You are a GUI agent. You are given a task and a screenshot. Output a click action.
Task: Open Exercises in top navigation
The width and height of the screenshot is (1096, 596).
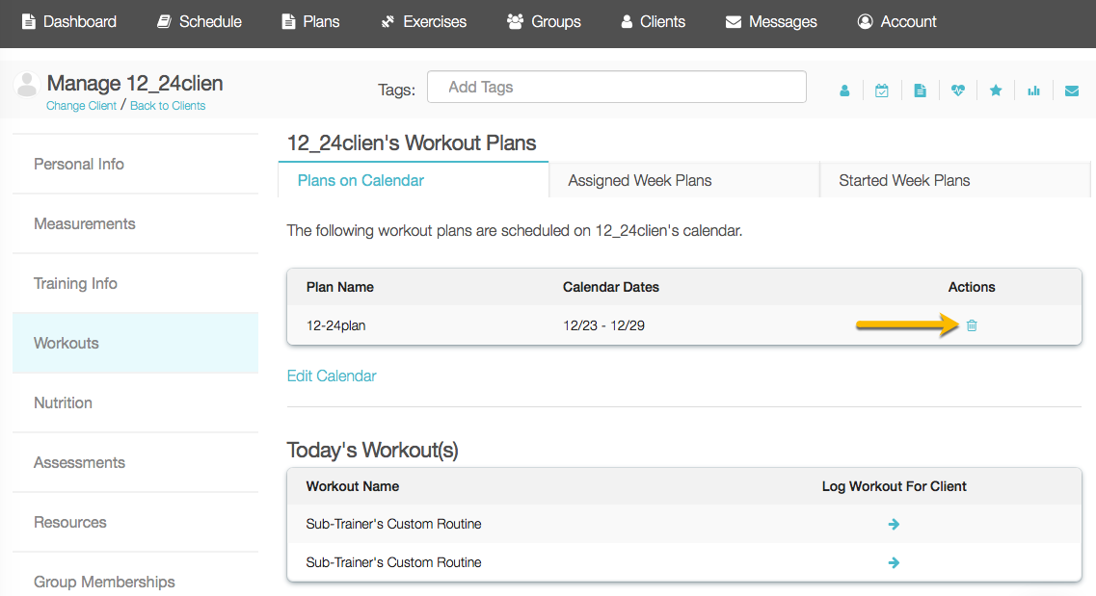click(423, 21)
